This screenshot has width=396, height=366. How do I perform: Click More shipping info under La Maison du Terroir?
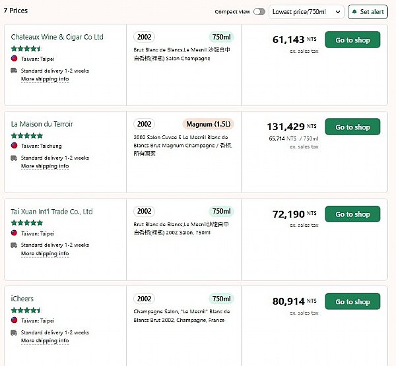(x=45, y=166)
